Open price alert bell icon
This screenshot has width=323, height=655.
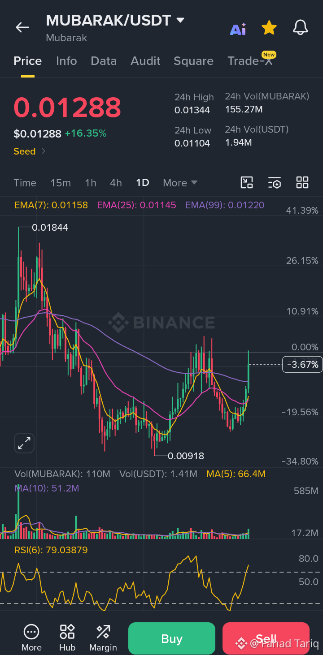pos(301,28)
